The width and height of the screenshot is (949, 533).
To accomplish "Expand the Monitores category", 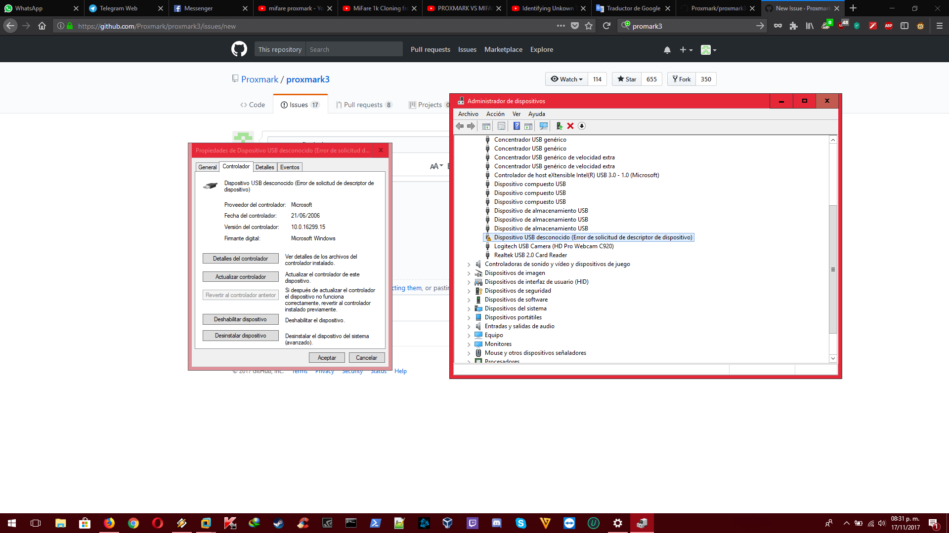I will [469, 344].
